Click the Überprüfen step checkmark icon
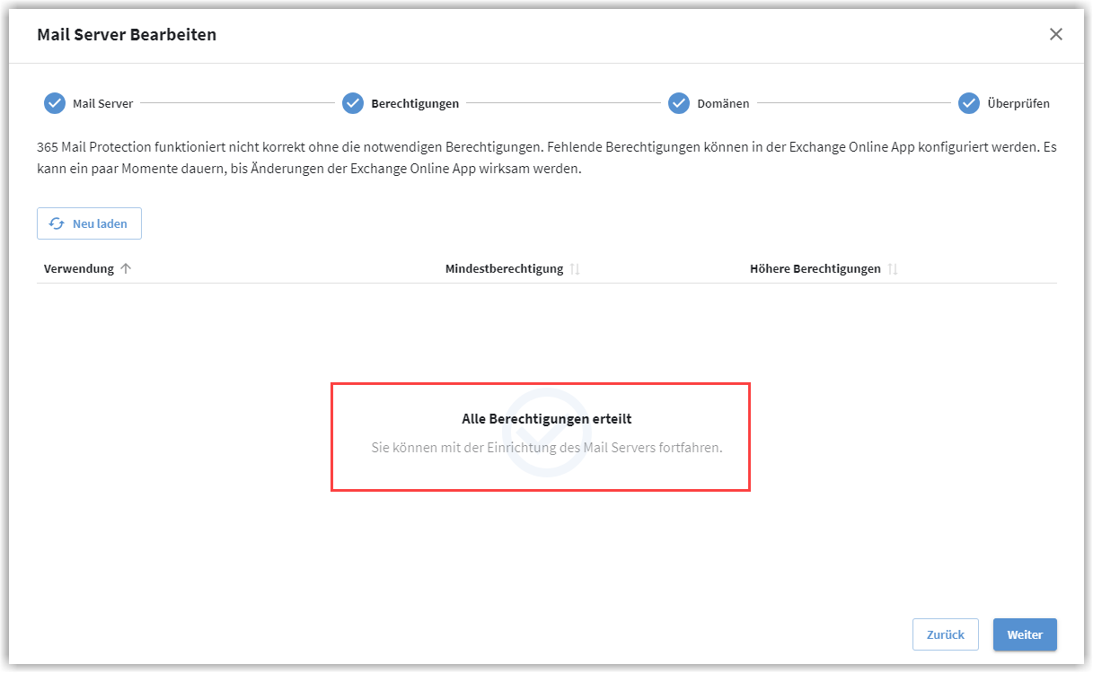This screenshot has width=1093, height=673. (968, 103)
